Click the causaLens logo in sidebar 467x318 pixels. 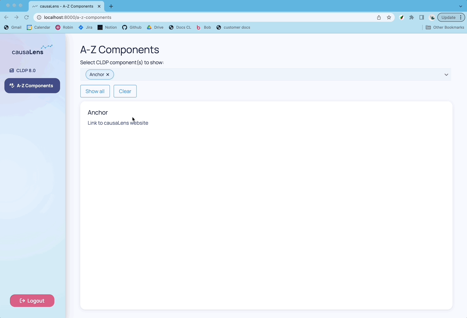click(x=32, y=50)
